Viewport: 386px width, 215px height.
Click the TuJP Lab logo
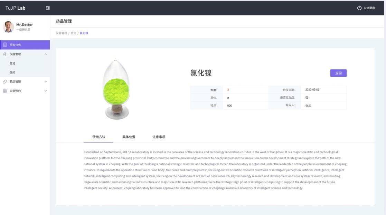tap(16, 8)
